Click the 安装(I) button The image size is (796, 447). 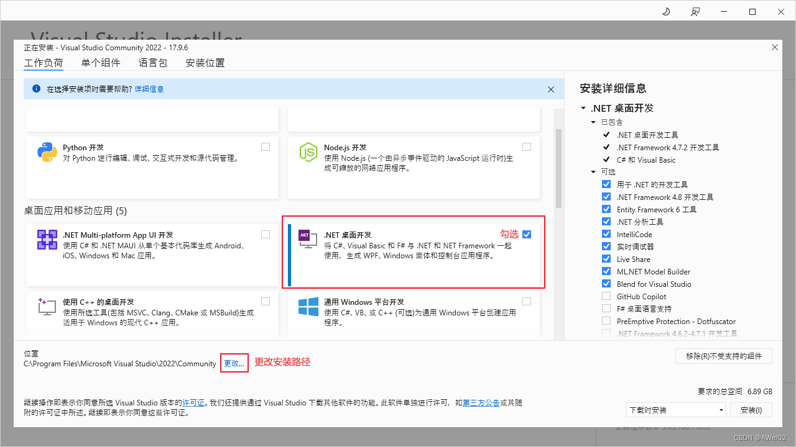751,410
